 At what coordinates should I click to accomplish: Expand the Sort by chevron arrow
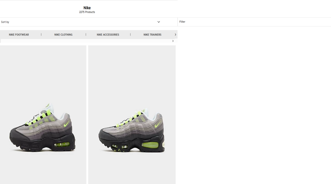tap(158, 22)
